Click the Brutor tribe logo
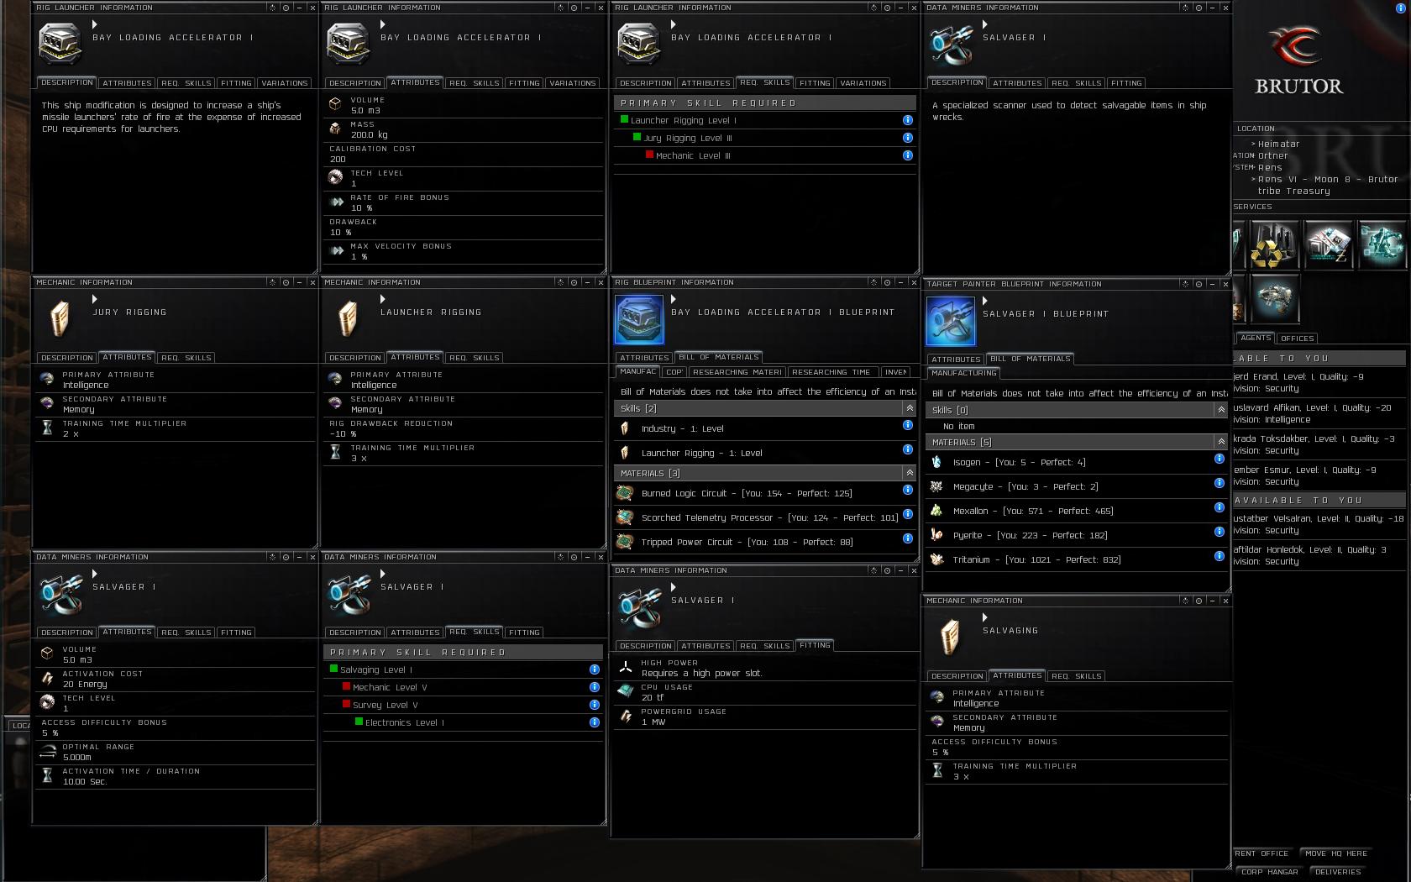 [x=1298, y=61]
